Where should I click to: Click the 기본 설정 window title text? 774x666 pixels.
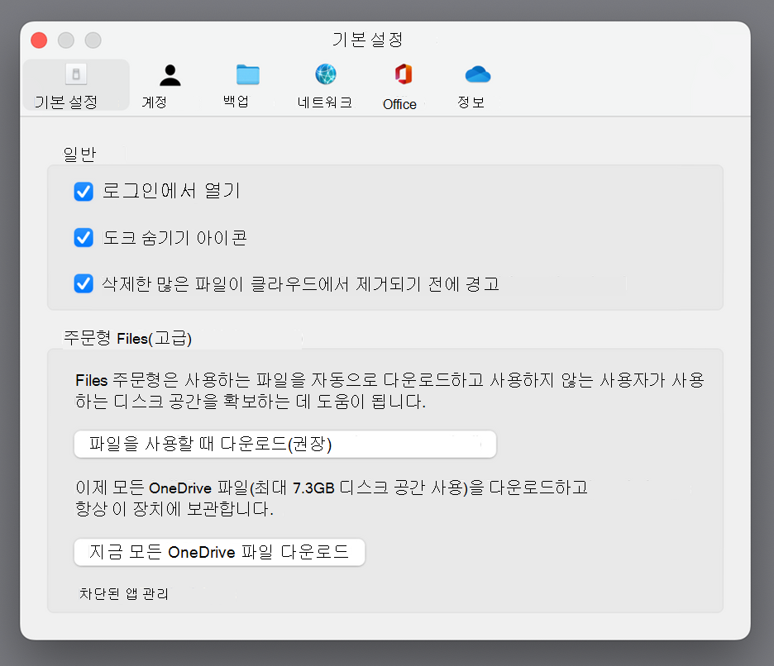click(367, 40)
